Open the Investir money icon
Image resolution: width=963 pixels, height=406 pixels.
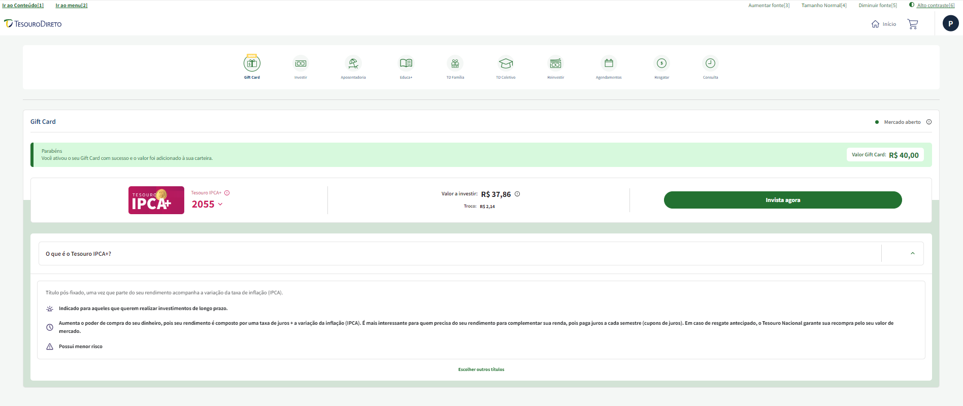click(301, 63)
